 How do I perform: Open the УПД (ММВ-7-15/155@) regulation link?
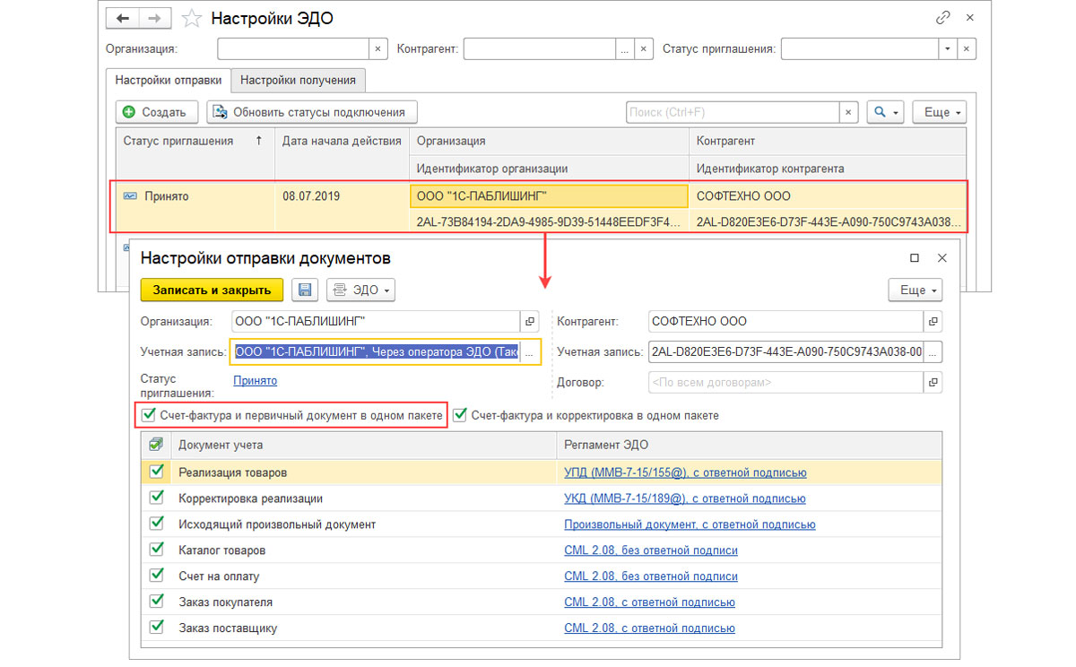click(685, 472)
